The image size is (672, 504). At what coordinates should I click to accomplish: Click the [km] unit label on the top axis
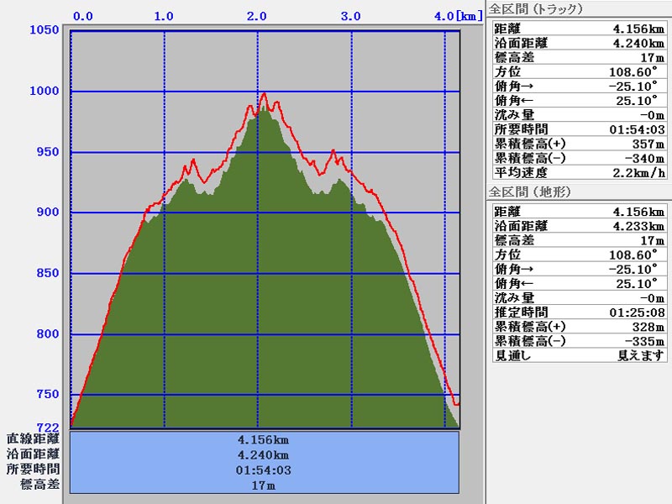(x=472, y=16)
